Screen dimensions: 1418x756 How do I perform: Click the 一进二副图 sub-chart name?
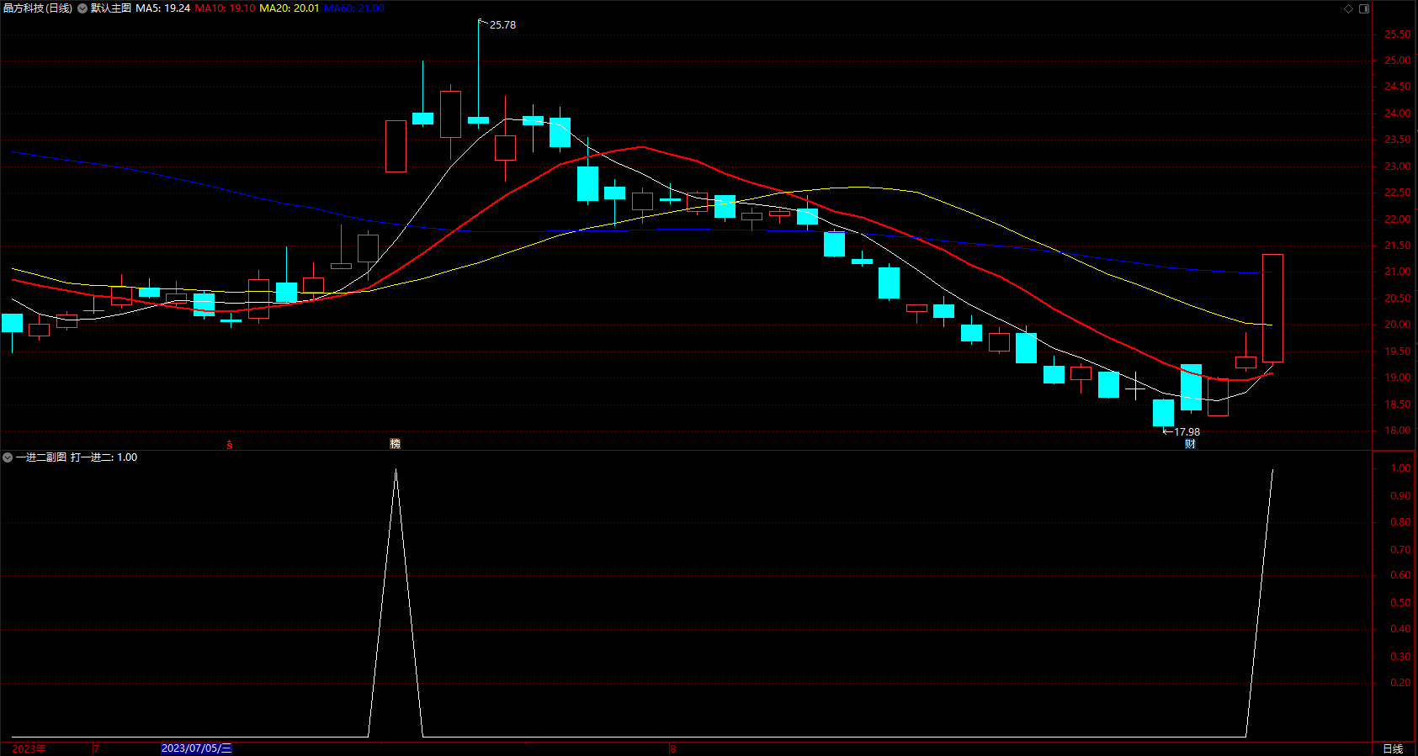41,457
